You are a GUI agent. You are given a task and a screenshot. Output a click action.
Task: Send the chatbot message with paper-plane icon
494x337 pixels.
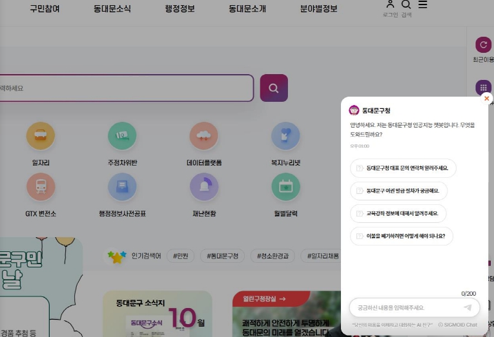click(468, 307)
